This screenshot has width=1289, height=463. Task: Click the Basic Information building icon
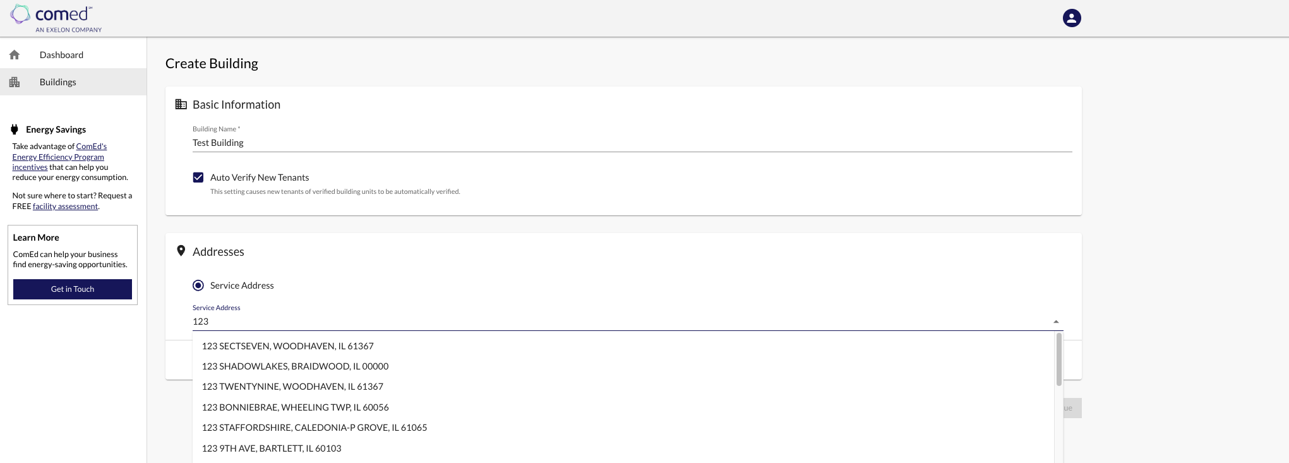tap(181, 104)
